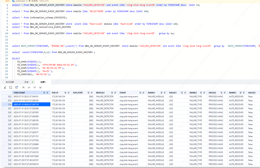
Task: Click line number 14 in the editor gutter
Action: click(6, 46)
